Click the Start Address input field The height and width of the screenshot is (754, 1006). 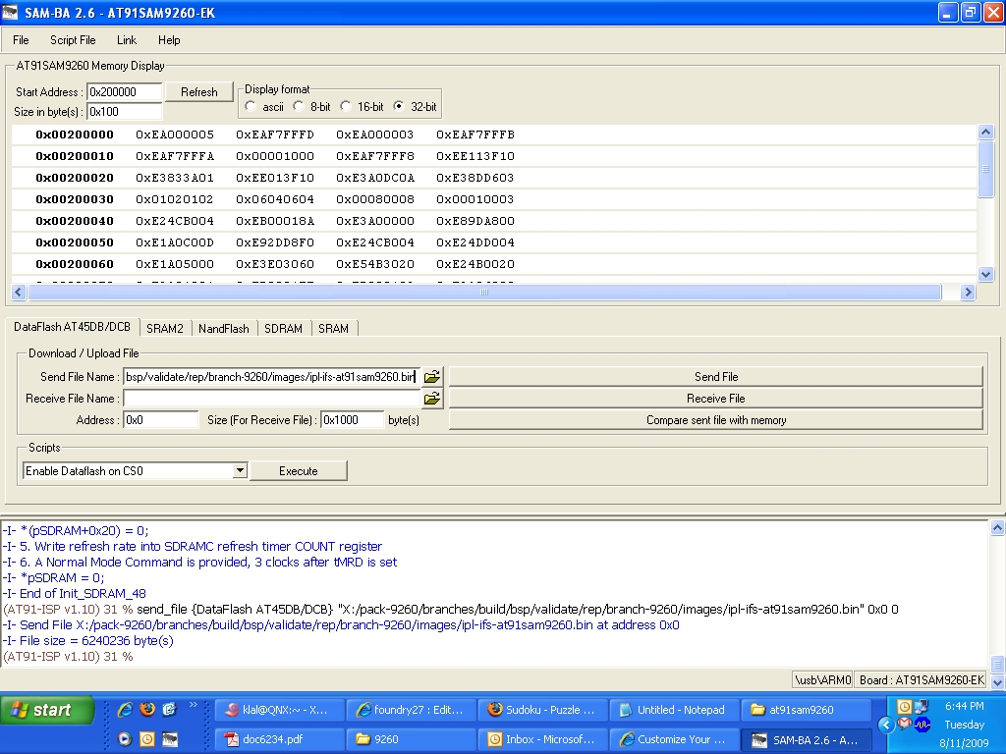(x=125, y=92)
